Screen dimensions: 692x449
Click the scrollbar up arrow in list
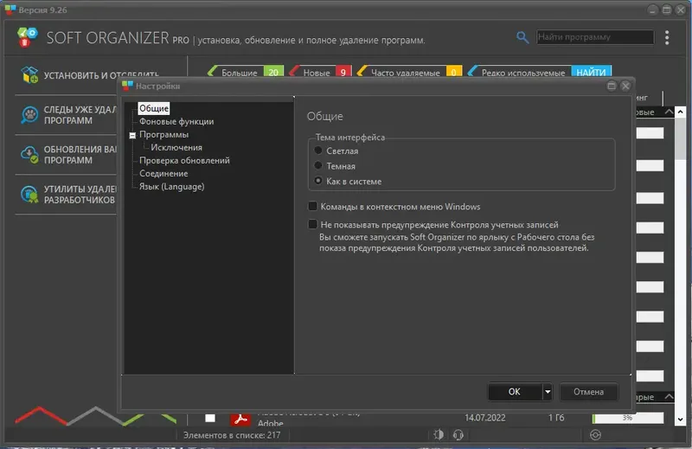tap(680, 112)
